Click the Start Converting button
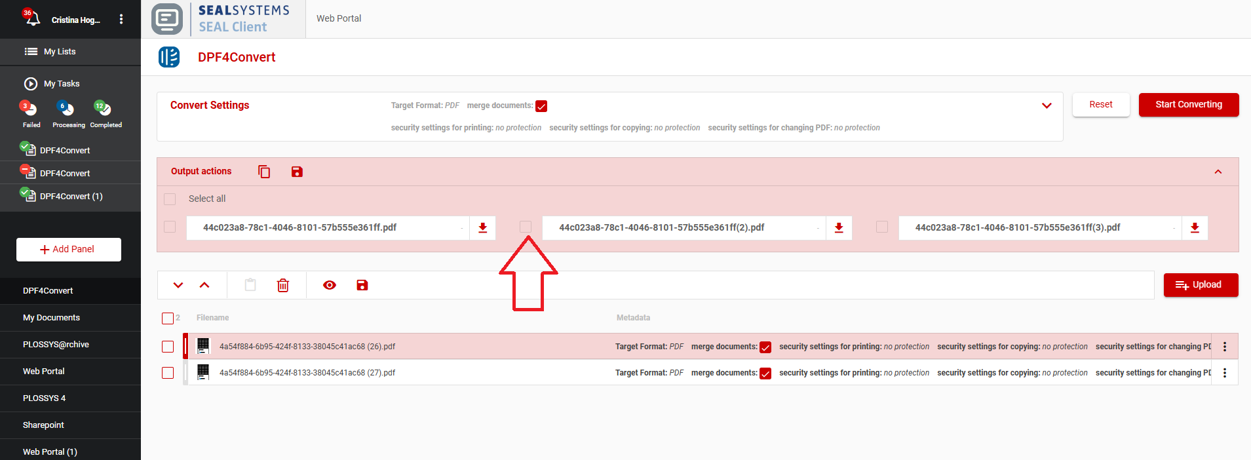The width and height of the screenshot is (1251, 460). [1188, 105]
